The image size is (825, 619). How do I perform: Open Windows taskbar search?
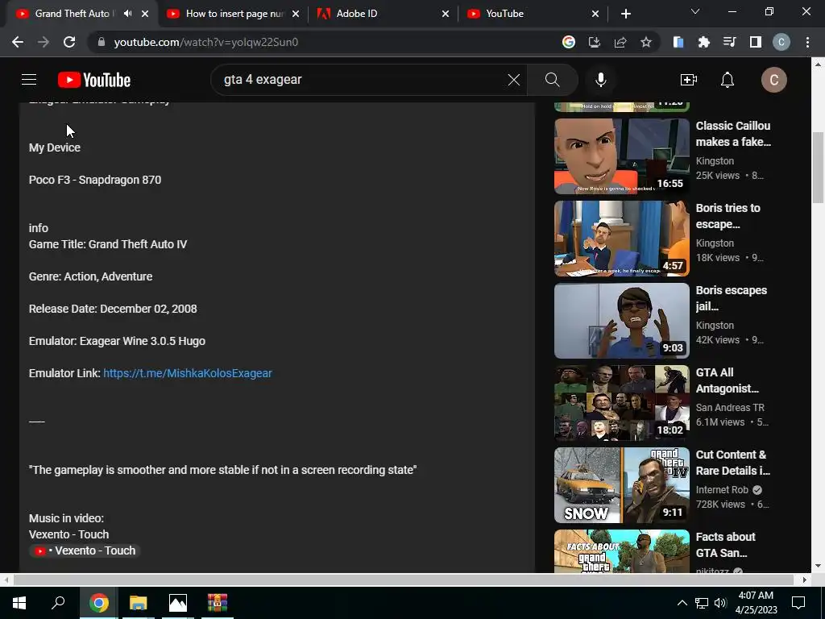coord(58,603)
